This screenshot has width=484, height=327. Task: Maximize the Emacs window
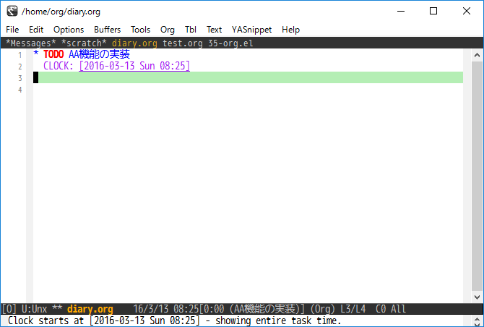[433, 11]
